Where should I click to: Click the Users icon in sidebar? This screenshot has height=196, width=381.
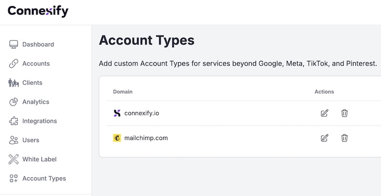(14, 140)
